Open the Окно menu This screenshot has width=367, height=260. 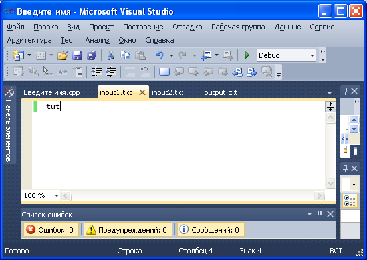(x=127, y=41)
